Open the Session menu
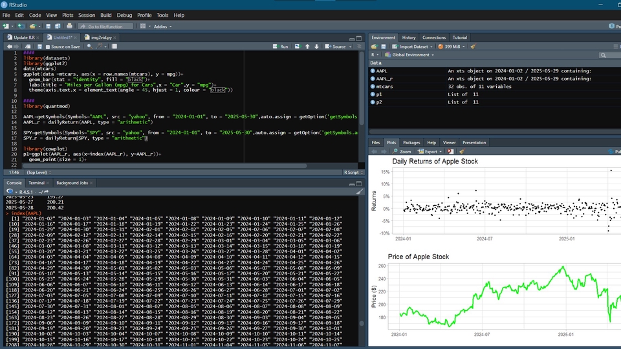The image size is (621, 349). point(87,15)
